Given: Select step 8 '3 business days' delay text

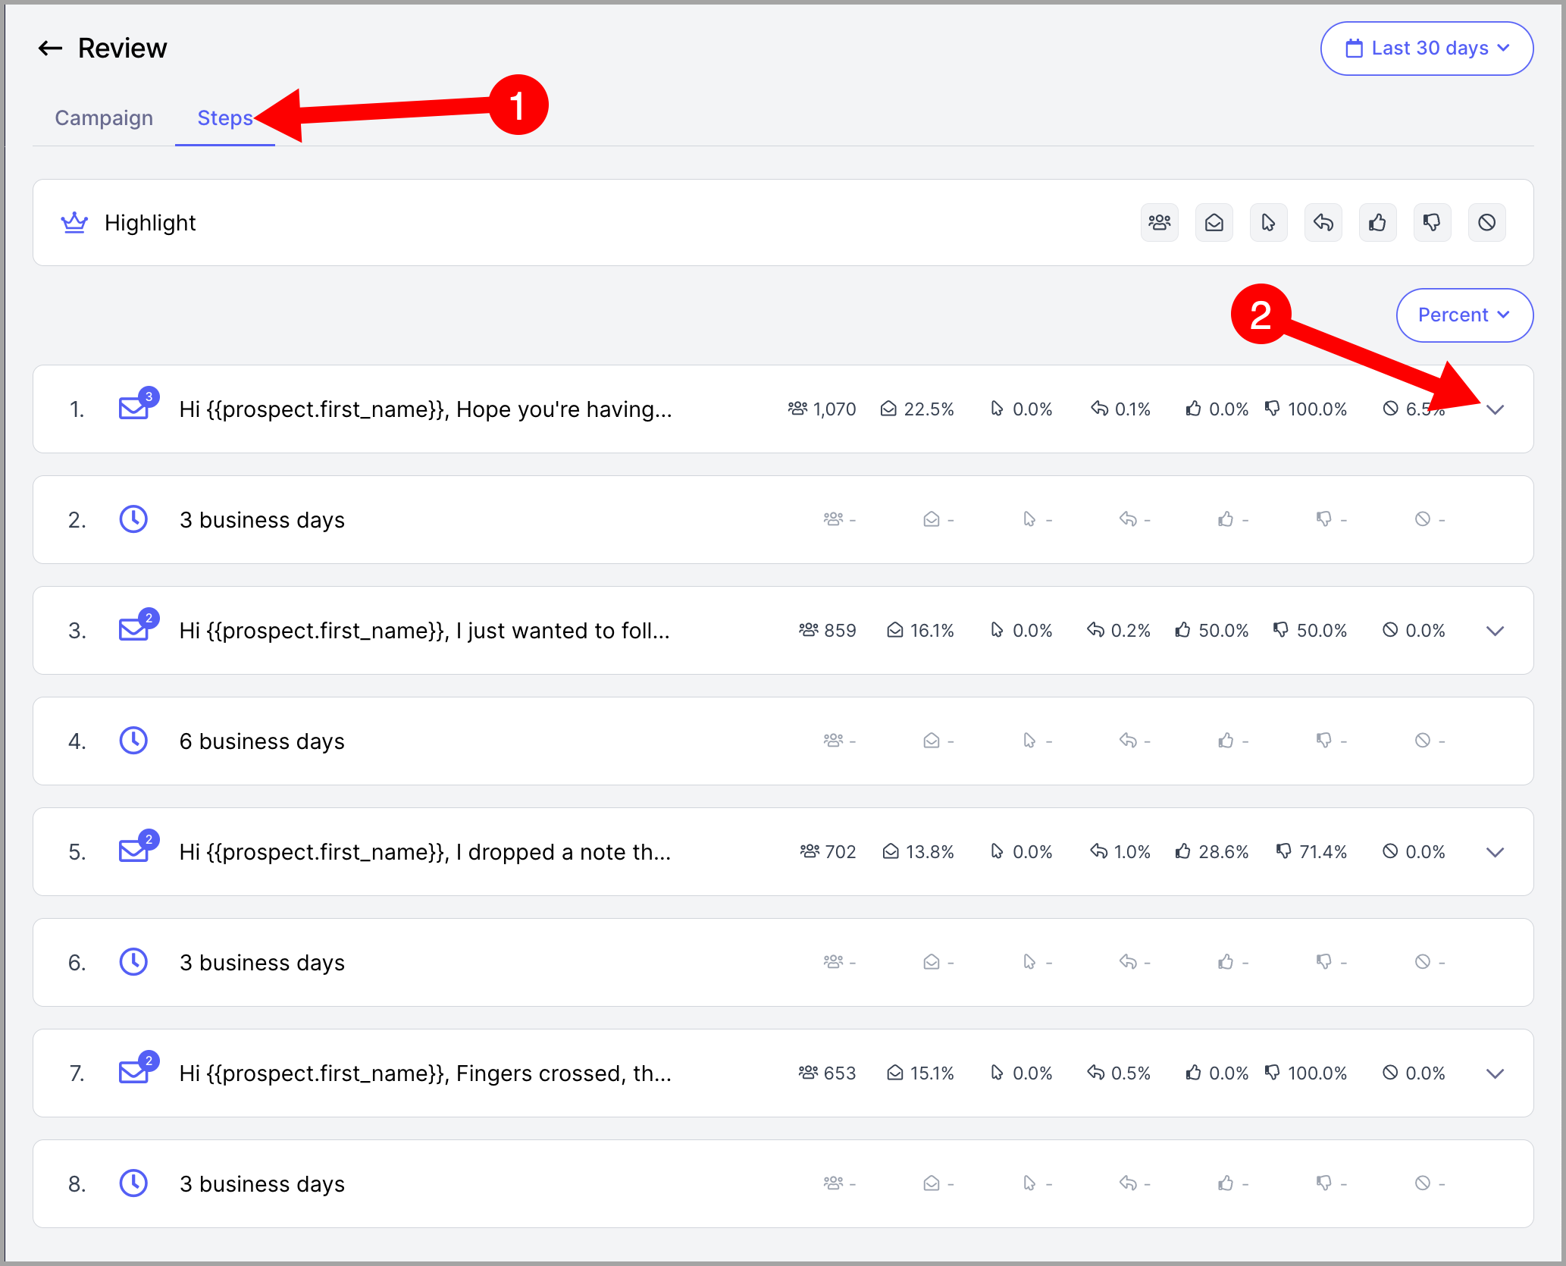Looking at the screenshot, I should point(262,1184).
